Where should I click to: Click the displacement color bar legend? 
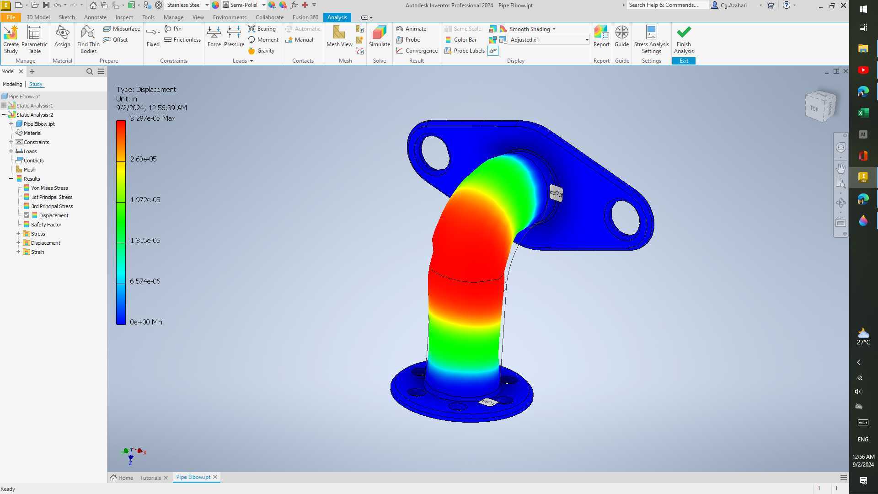(121, 222)
